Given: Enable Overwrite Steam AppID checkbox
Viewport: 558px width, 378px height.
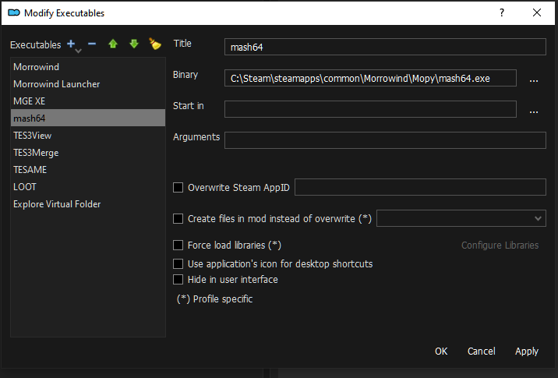Looking at the screenshot, I should 178,188.
